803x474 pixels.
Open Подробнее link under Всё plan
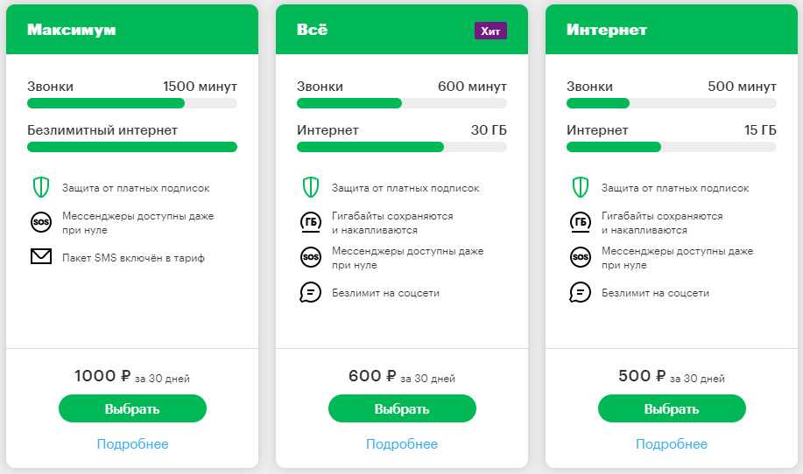[x=402, y=444]
